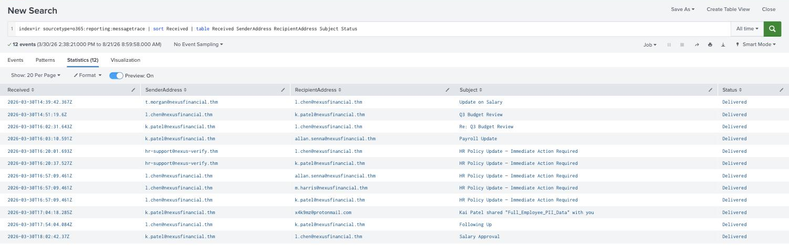The height and width of the screenshot is (246, 789).
Task: Click the Payroll Update subject
Action: coord(478,139)
